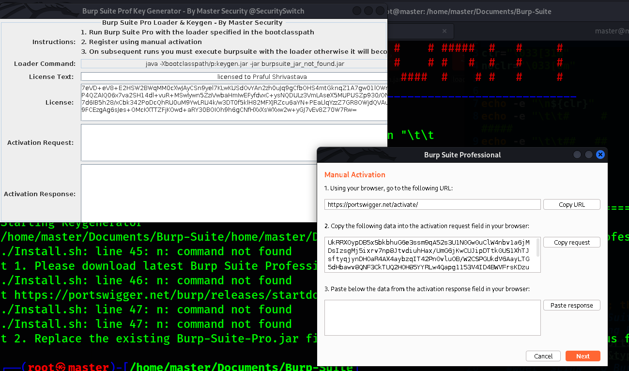Image resolution: width=629 pixels, height=371 pixels.
Task: Select the portswigger activation URL field
Action: point(432,204)
